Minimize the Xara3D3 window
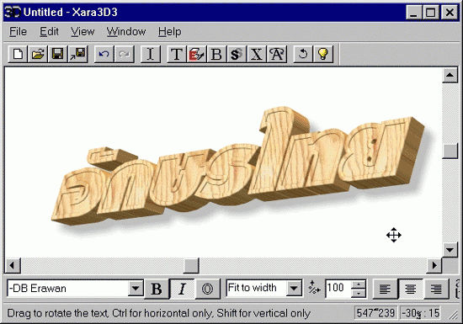Viewport: 463px width, 324px height. tap(413, 13)
